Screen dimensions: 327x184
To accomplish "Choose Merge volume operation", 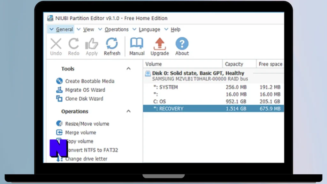I will coord(80,133).
